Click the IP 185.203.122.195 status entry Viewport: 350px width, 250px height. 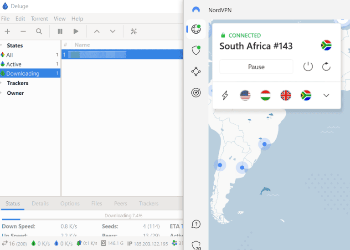click(x=148, y=244)
